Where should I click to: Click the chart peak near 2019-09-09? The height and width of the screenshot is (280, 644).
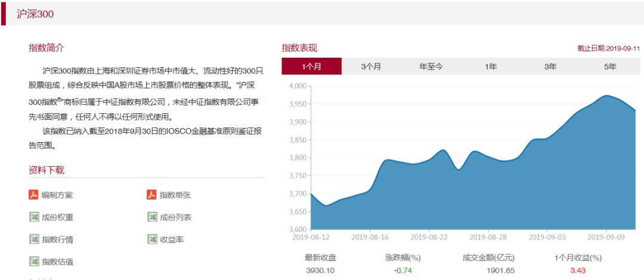pyautogui.click(x=606, y=96)
